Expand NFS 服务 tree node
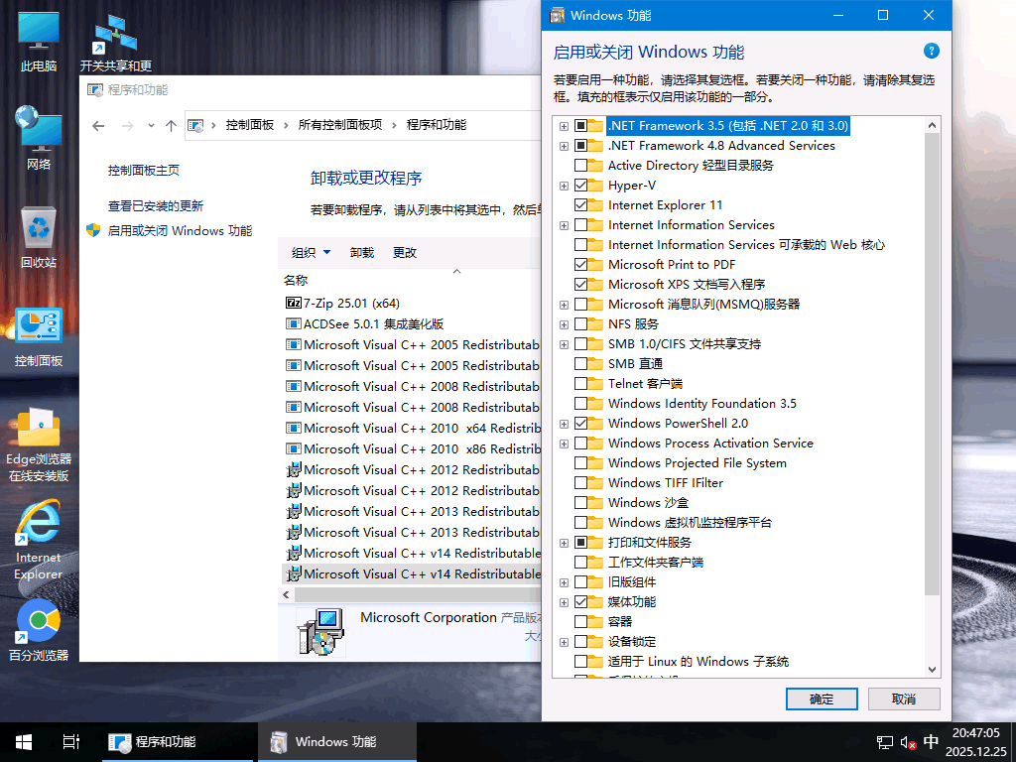1016x762 pixels. pyautogui.click(x=564, y=324)
